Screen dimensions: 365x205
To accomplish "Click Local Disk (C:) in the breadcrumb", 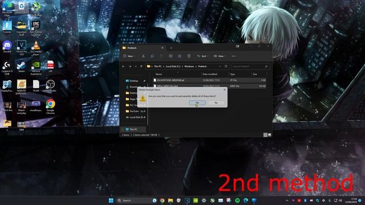I will point(173,67).
